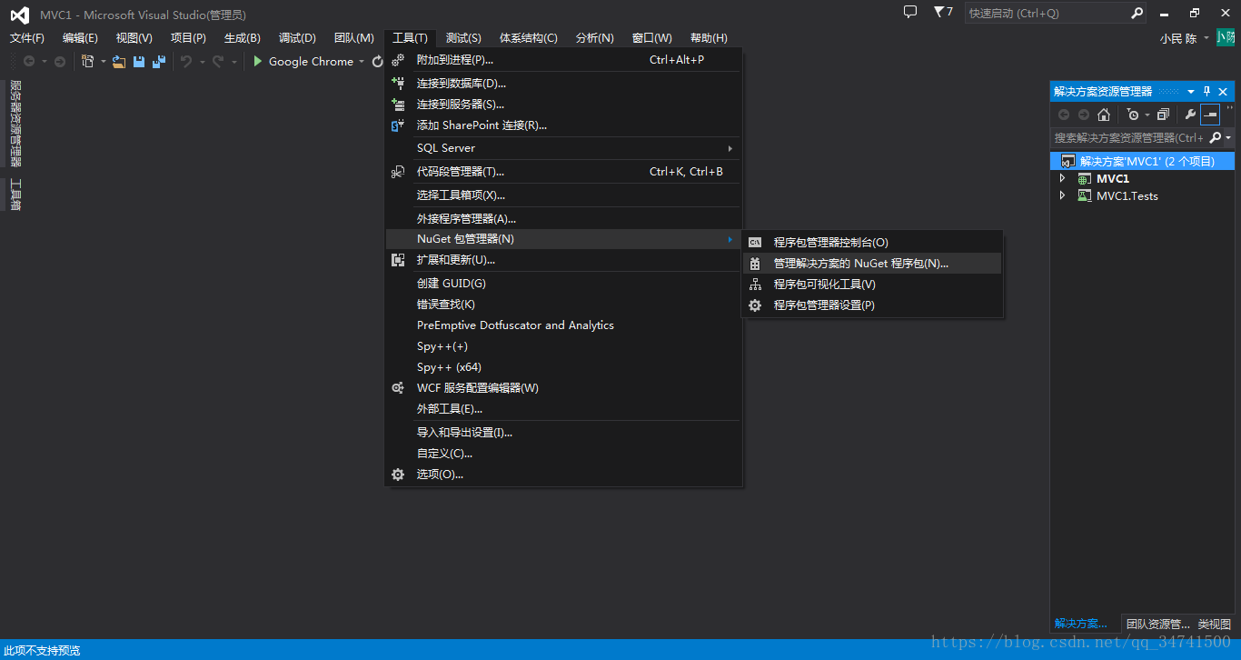Click the Open File folder icon
Image resolution: width=1241 pixels, height=660 pixels.
click(x=119, y=62)
